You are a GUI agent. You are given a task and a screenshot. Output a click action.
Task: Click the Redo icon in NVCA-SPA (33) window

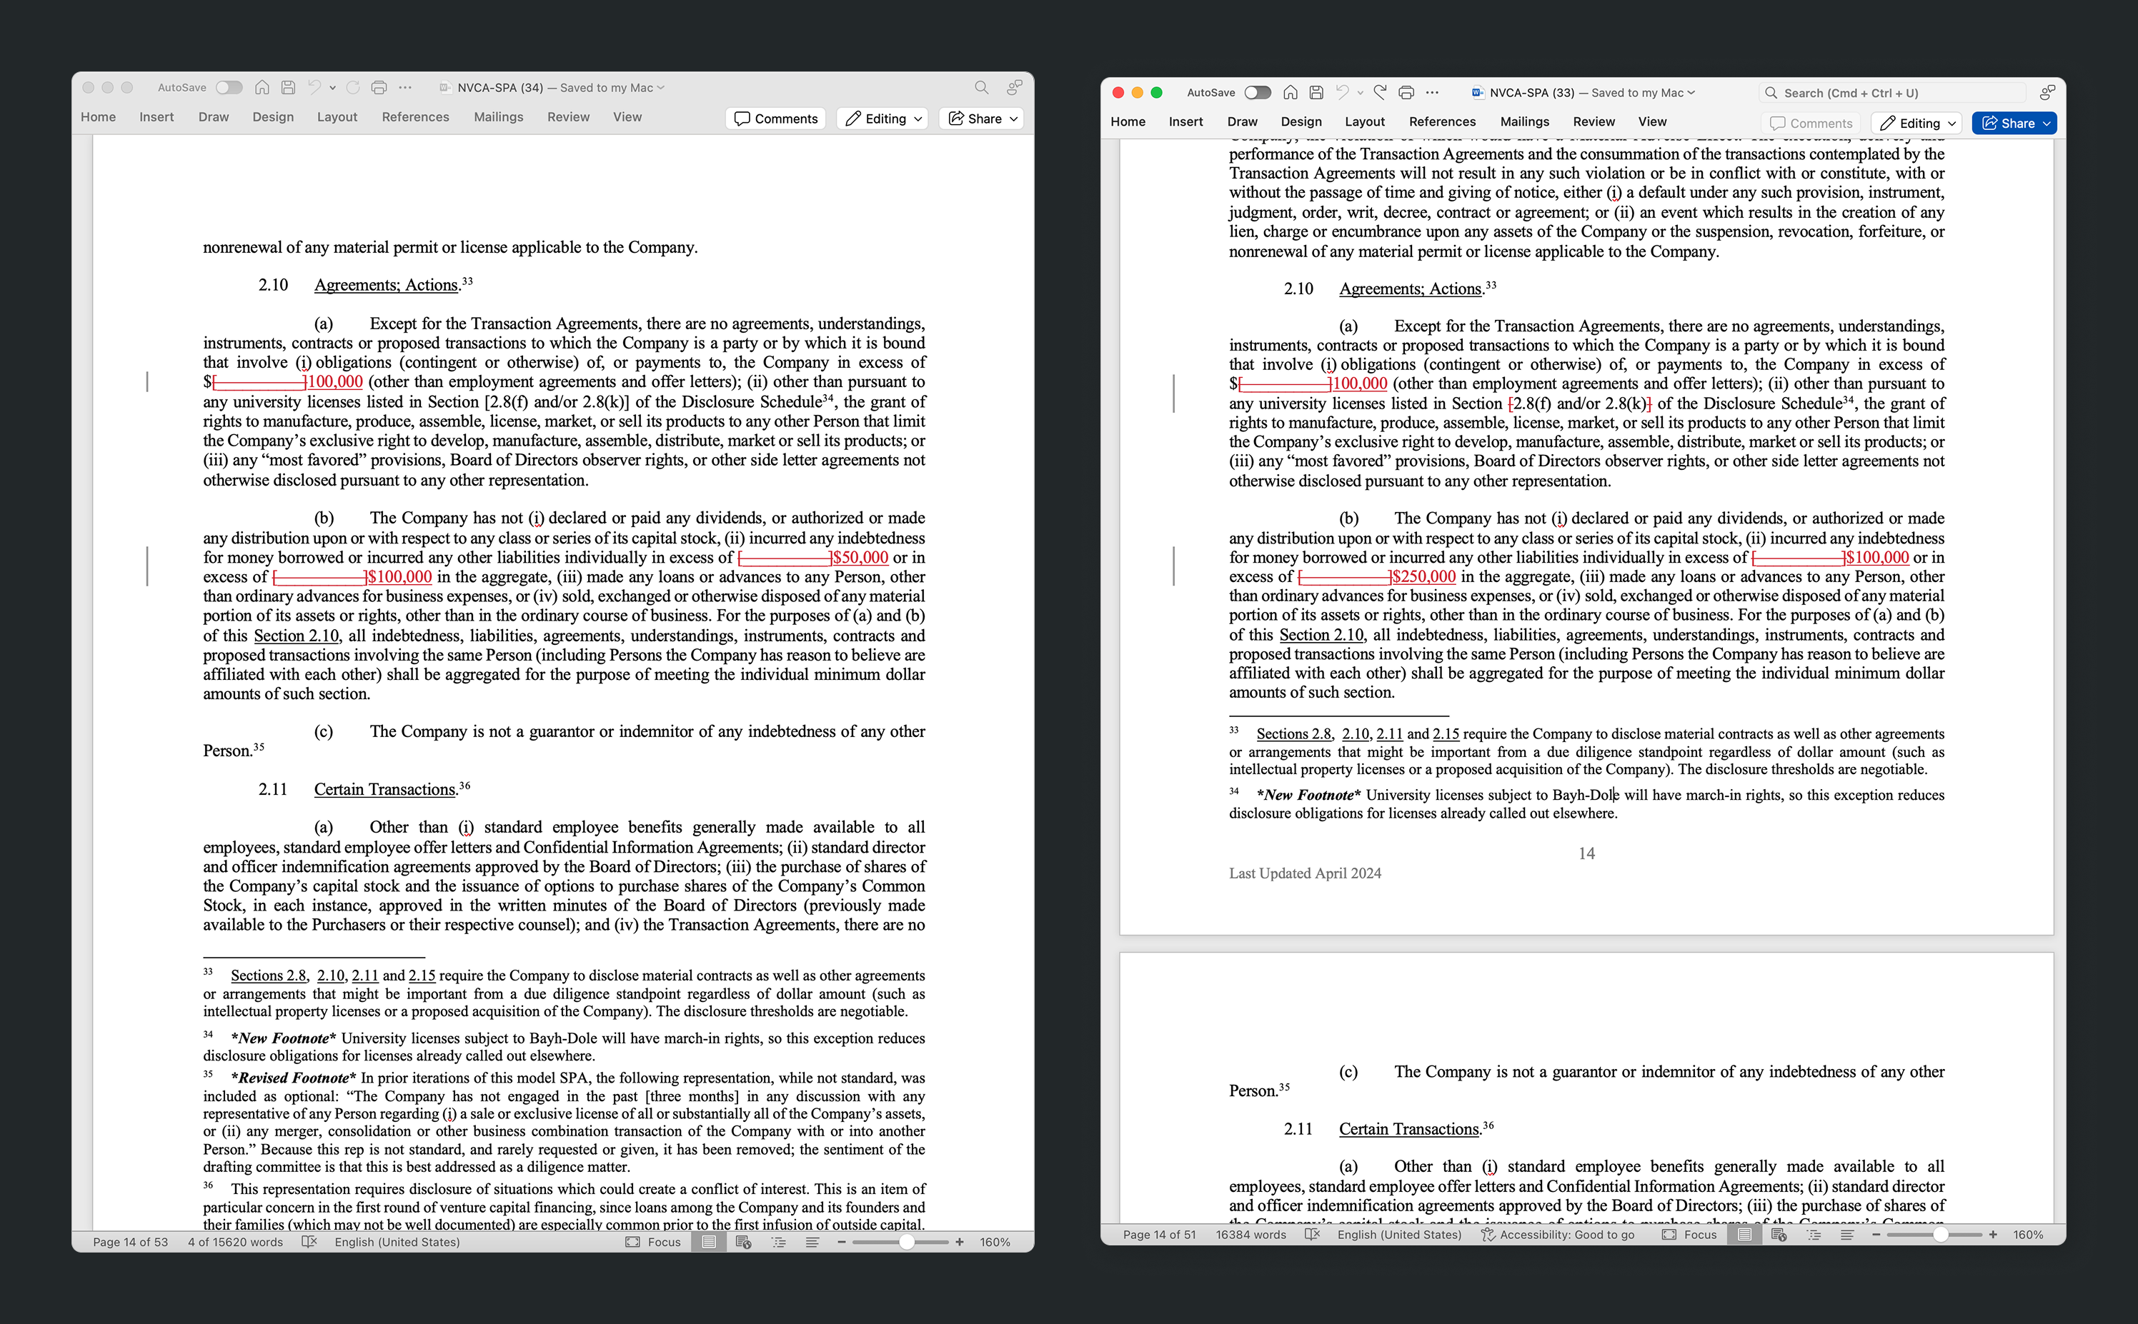(x=1380, y=93)
